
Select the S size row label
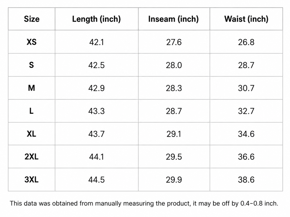(x=32, y=65)
